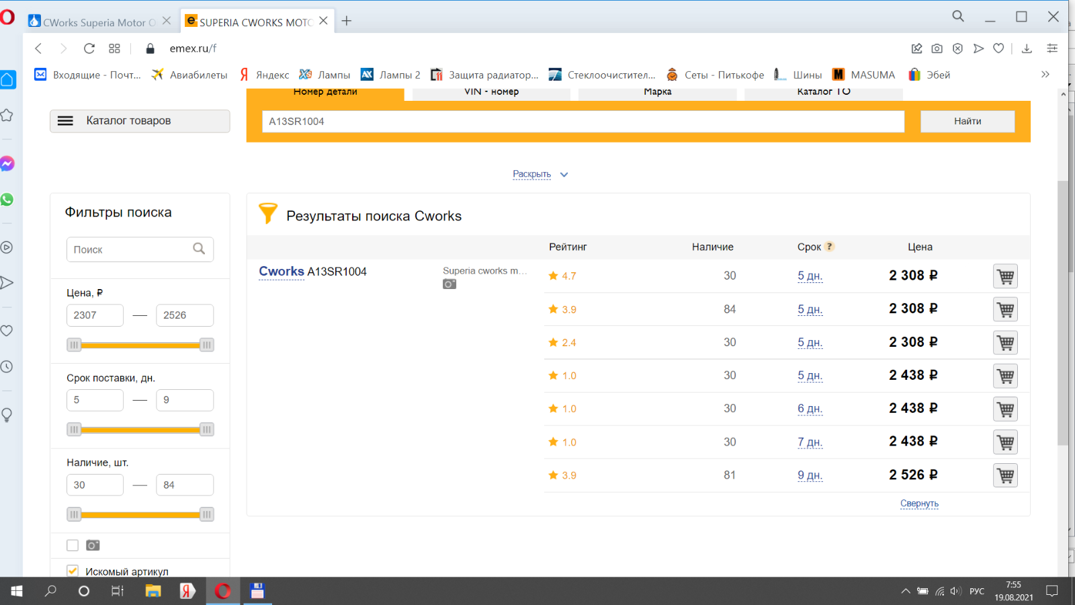Click maximum delivery time slider handle
1075x605 pixels.
tap(207, 430)
